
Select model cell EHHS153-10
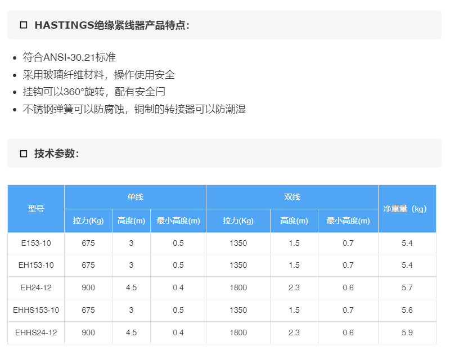(36, 310)
